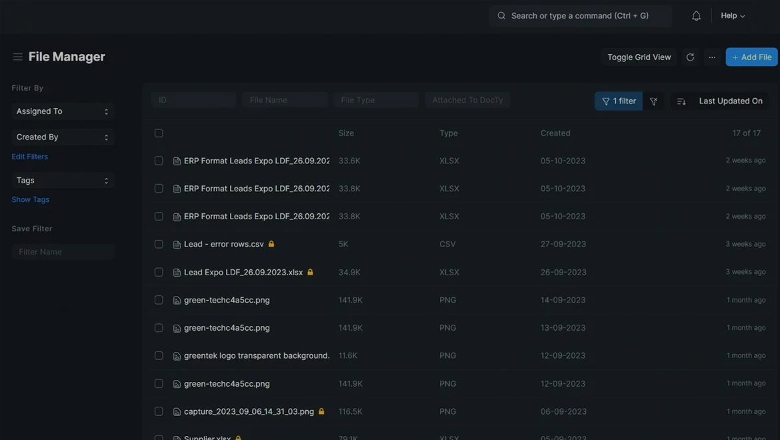Open the Created By filter dropdown
The width and height of the screenshot is (780, 440).
point(63,137)
